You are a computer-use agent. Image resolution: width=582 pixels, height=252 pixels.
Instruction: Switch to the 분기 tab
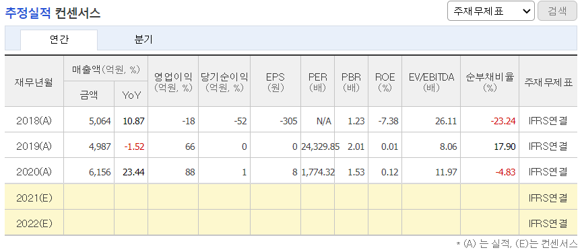pos(143,40)
